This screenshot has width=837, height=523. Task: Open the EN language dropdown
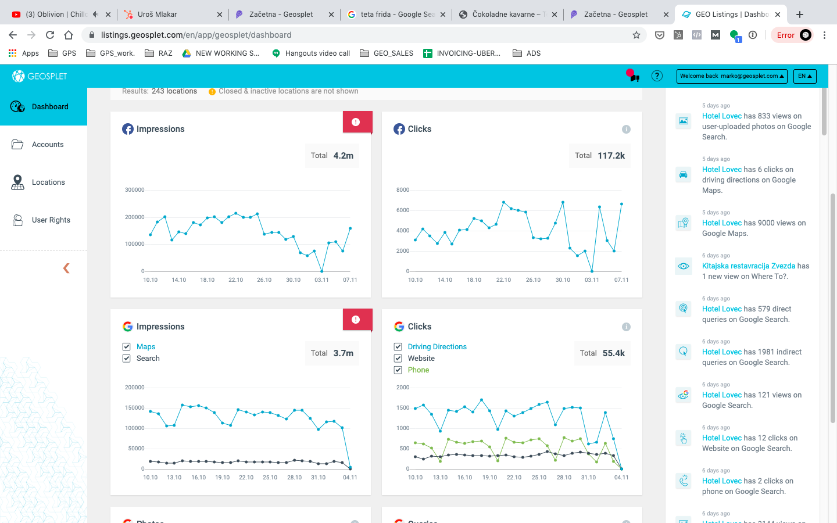click(804, 76)
